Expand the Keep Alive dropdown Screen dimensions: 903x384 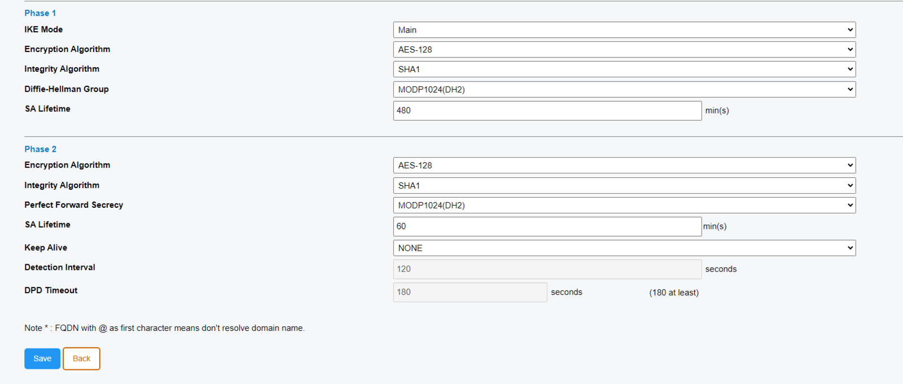click(x=624, y=248)
